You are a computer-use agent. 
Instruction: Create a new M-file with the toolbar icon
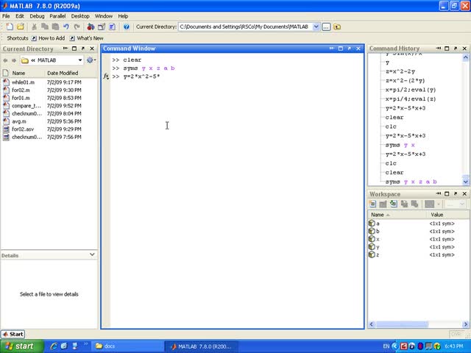click(10, 26)
